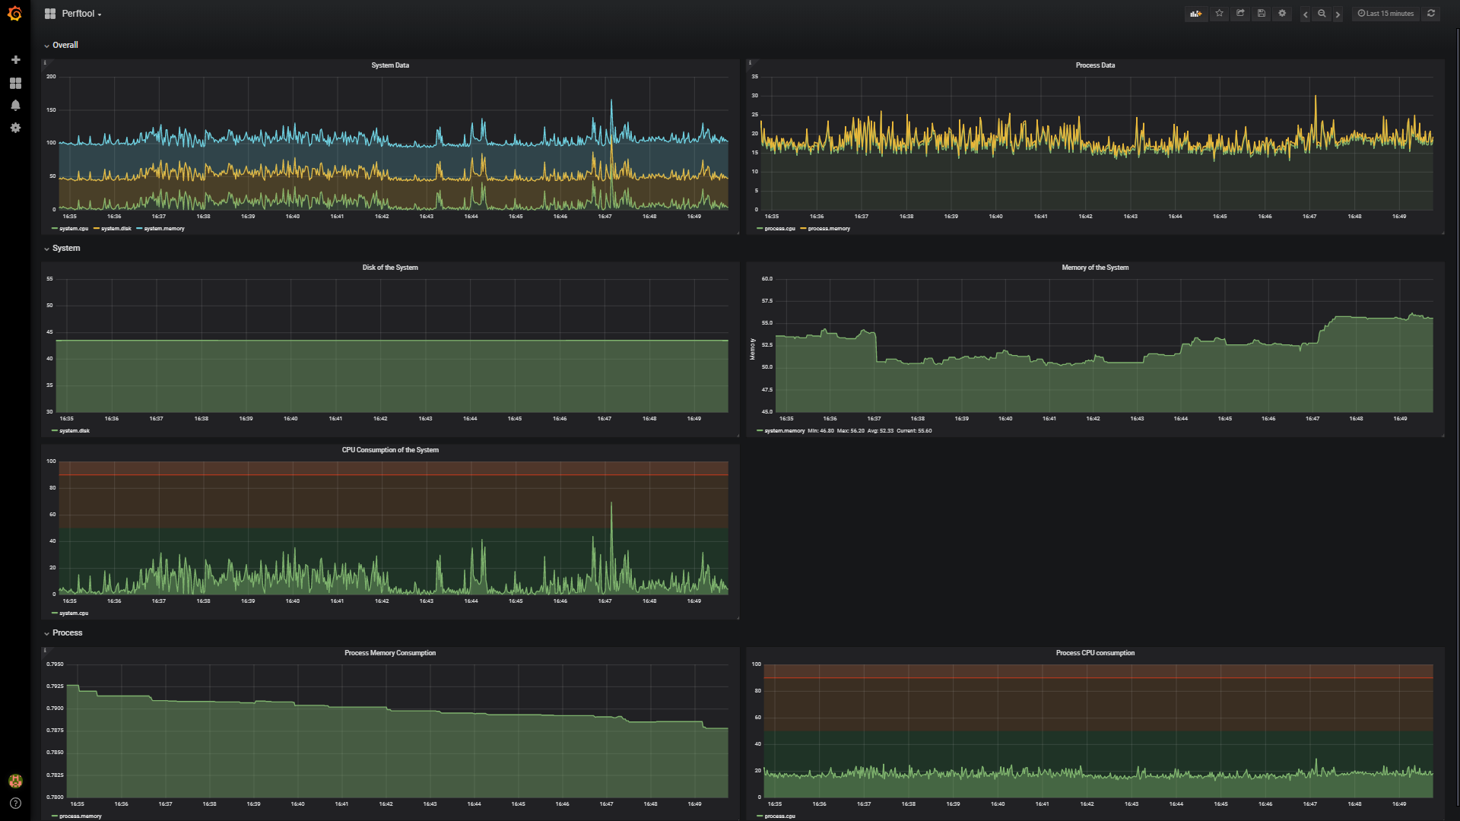The height and width of the screenshot is (821, 1460).
Task: Open the Perftool dashboard dropdown
Action: pos(81,14)
